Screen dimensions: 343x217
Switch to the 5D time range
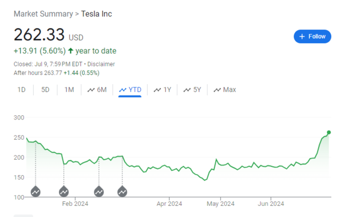tap(45, 89)
